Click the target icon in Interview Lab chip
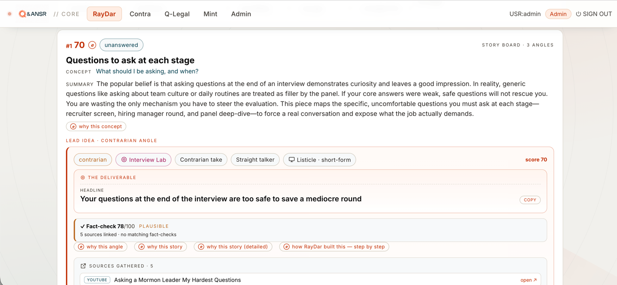The height and width of the screenshot is (285, 617). tap(124, 159)
